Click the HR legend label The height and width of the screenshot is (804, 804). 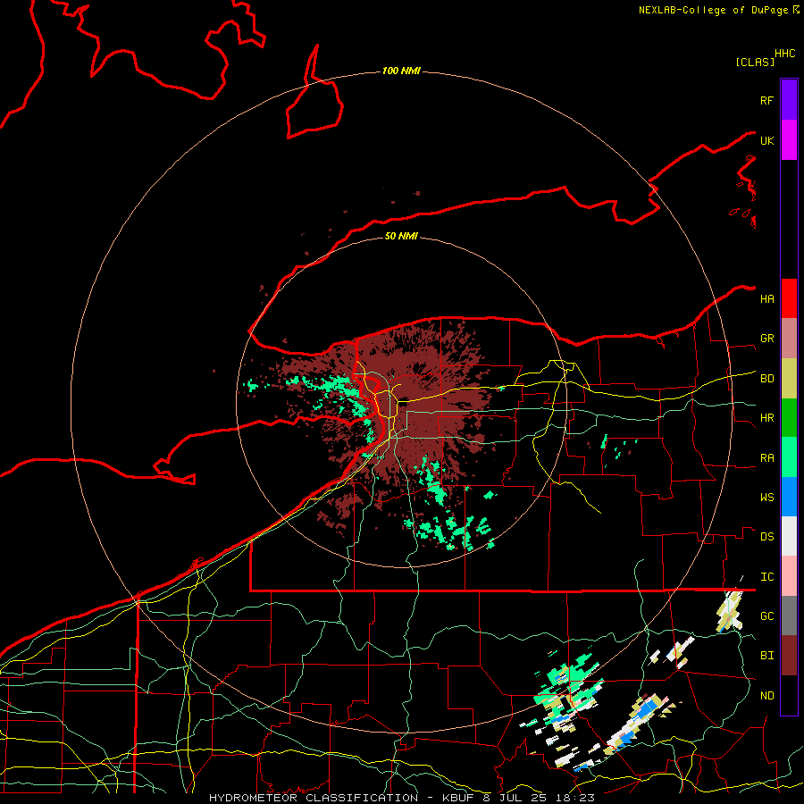click(x=766, y=418)
